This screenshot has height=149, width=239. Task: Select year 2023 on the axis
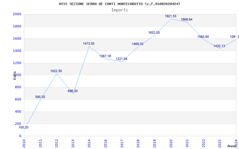click(x=220, y=143)
